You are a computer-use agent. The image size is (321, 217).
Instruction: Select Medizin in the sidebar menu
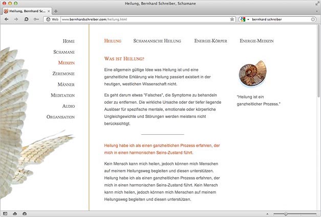[67, 63]
